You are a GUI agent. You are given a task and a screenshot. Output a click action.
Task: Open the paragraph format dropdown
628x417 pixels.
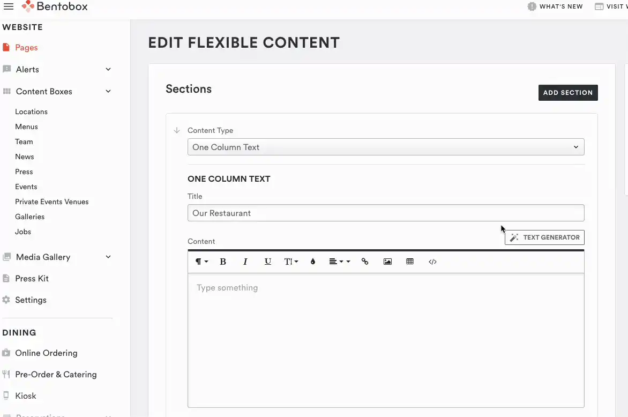[x=201, y=262]
